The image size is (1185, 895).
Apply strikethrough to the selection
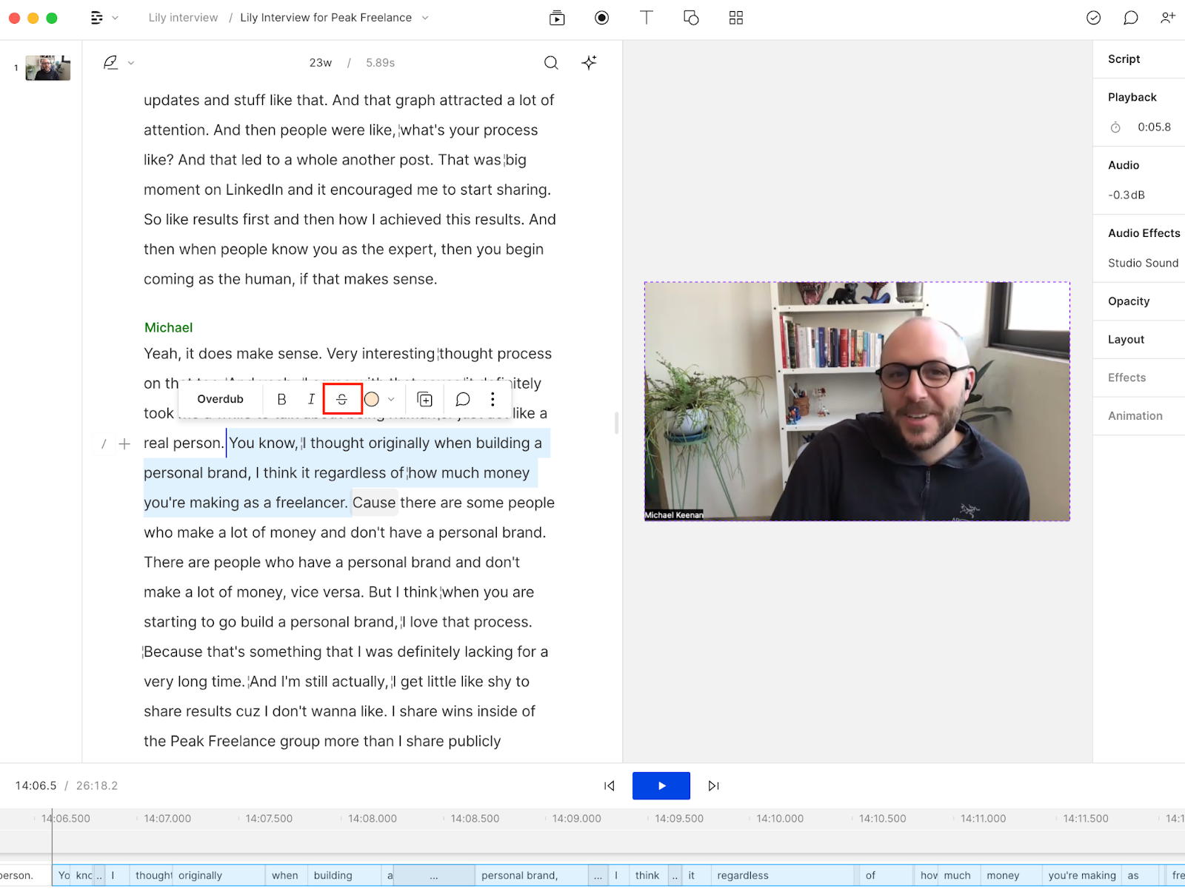[x=342, y=398]
